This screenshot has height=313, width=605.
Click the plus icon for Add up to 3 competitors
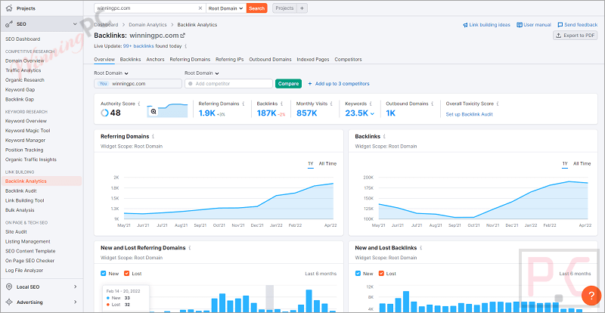(310, 84)
